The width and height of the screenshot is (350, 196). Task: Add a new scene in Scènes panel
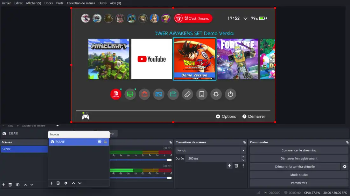click(x=3, y=185)
